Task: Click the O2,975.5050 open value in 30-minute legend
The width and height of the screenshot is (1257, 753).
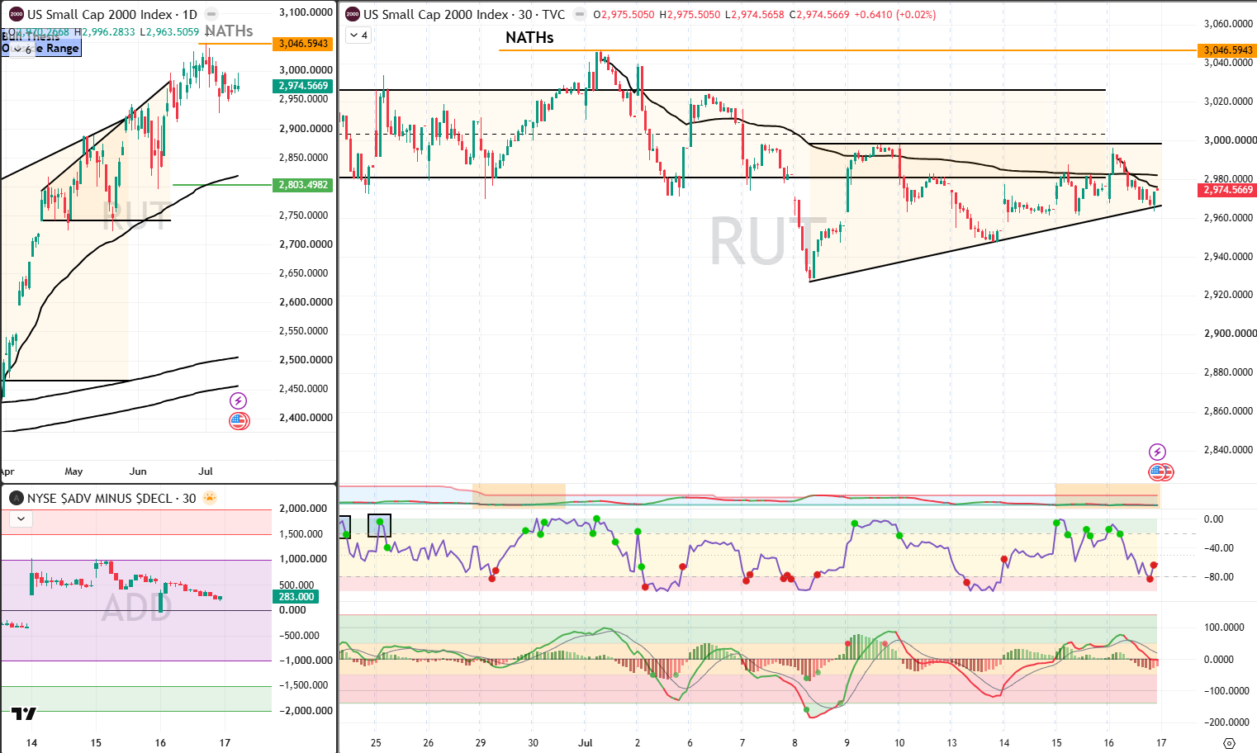Action: [624, 15]
